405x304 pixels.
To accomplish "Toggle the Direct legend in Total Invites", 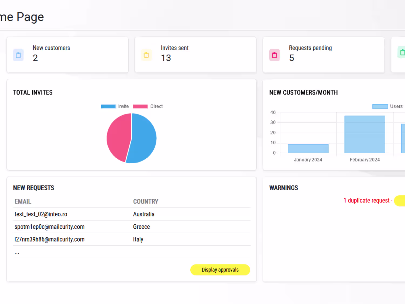I will (x=148, y=106).
